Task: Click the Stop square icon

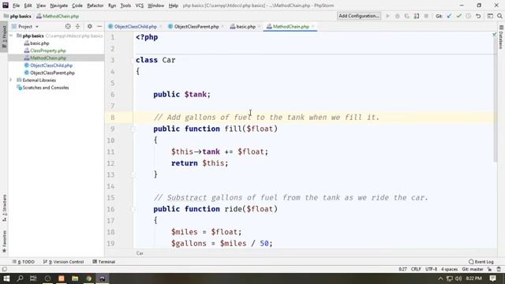Action: pos(426,16)
